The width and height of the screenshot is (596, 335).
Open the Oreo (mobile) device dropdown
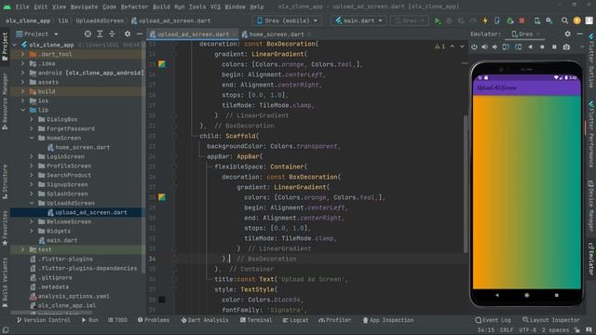click(287, 20)
